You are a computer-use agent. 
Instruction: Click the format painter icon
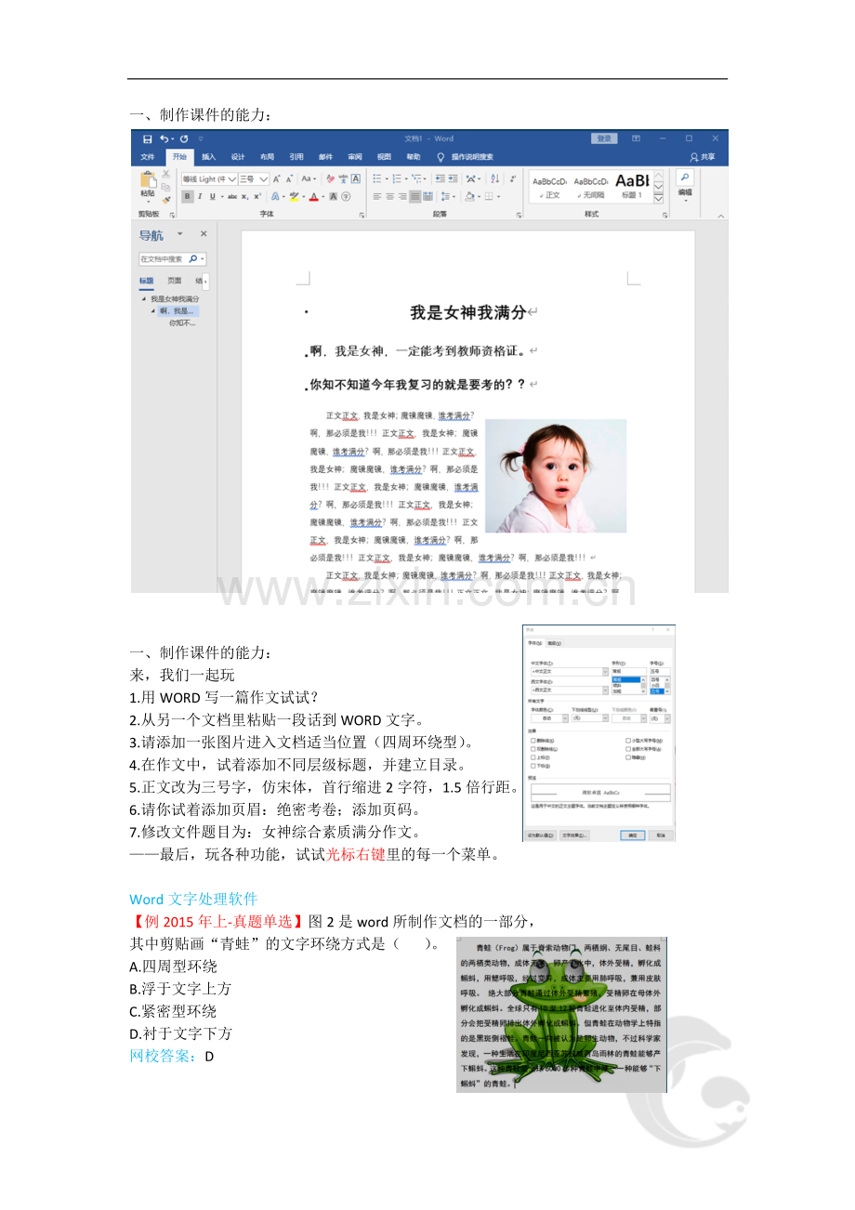coord(167,202)
